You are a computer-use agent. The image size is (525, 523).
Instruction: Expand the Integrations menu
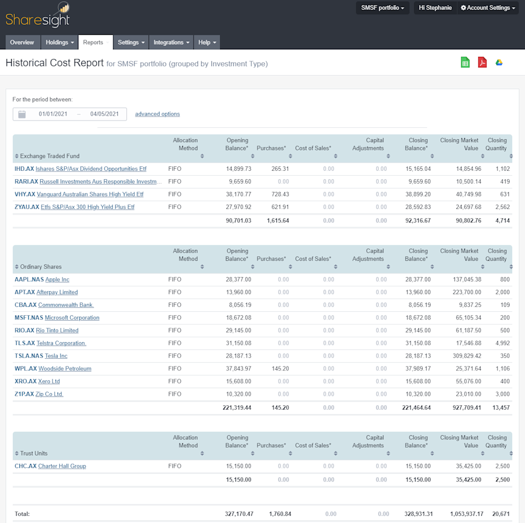(171, 42)
